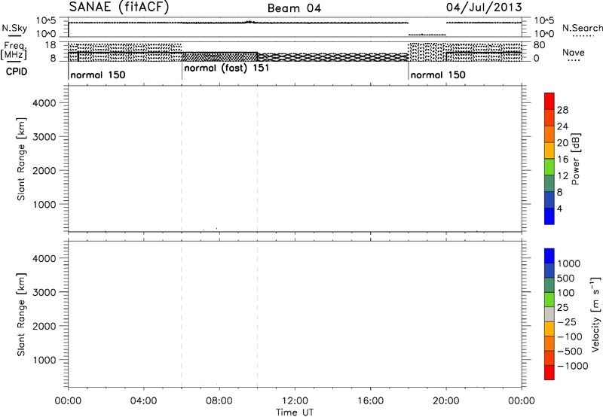The height and width of the screenshot is (417, 603).
Task: Click the 4000 tick on power panel
Action: [x=44, y=103]
